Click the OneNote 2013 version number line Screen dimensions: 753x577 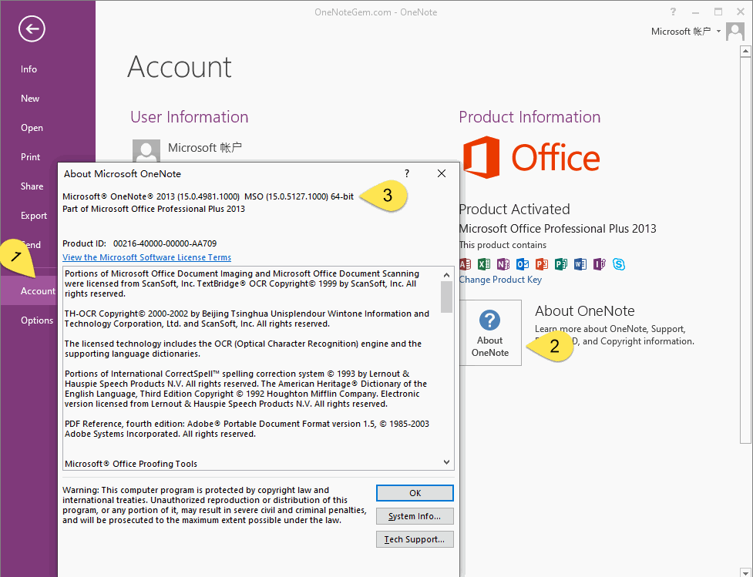(x=208, y=196)
